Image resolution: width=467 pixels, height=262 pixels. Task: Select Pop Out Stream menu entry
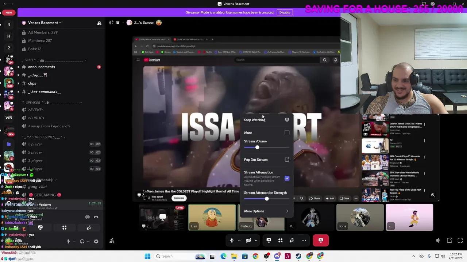pyautogui.click(x=266, y=160)
